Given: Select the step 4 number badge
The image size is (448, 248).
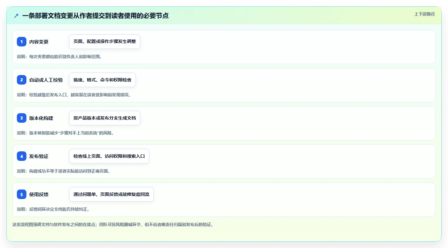Looking at the screenshot, I should pyautogui.click(x=22, y=156).
